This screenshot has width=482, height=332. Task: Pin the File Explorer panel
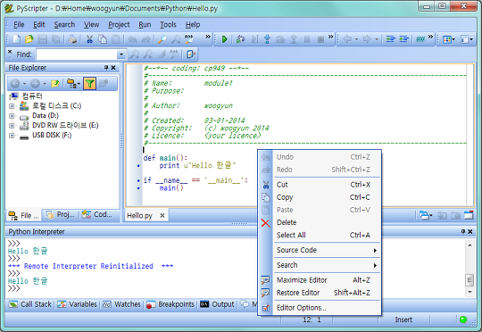click(106, 68)
